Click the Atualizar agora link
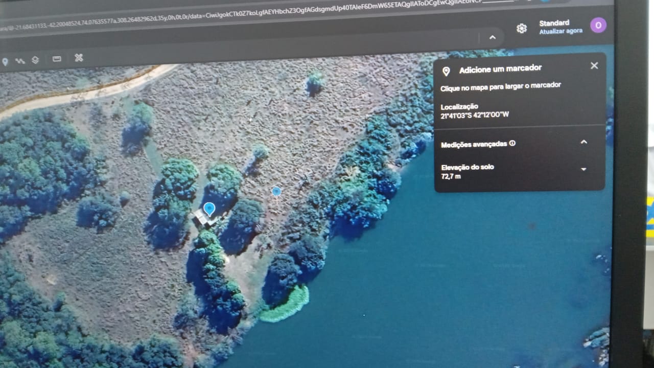 560,31
